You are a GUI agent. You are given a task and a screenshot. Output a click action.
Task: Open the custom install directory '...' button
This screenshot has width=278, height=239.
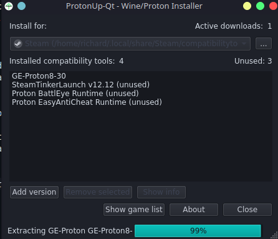[264, 44]
